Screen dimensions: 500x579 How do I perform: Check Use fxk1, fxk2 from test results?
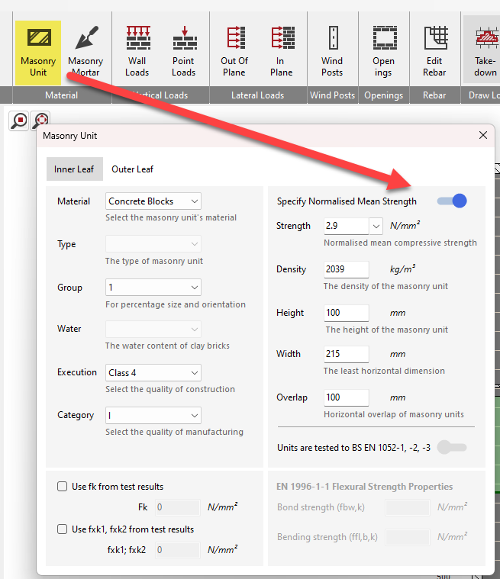point(63,529)
